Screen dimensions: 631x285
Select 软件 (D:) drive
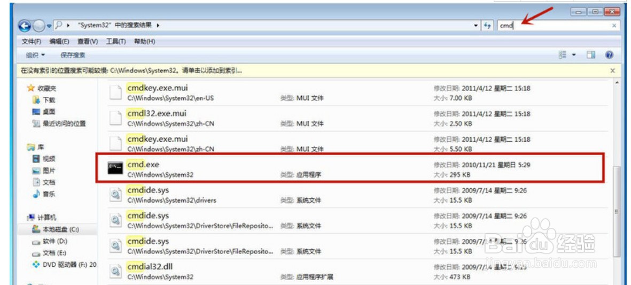click(50, 241)
